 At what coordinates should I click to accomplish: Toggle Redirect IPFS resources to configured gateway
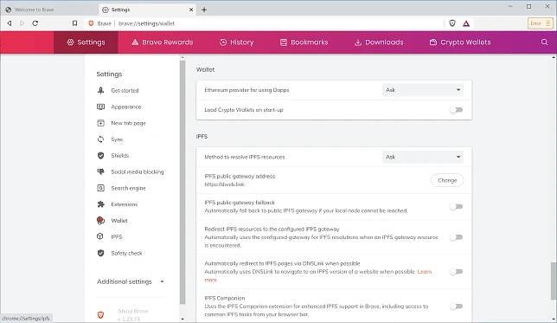457,237
